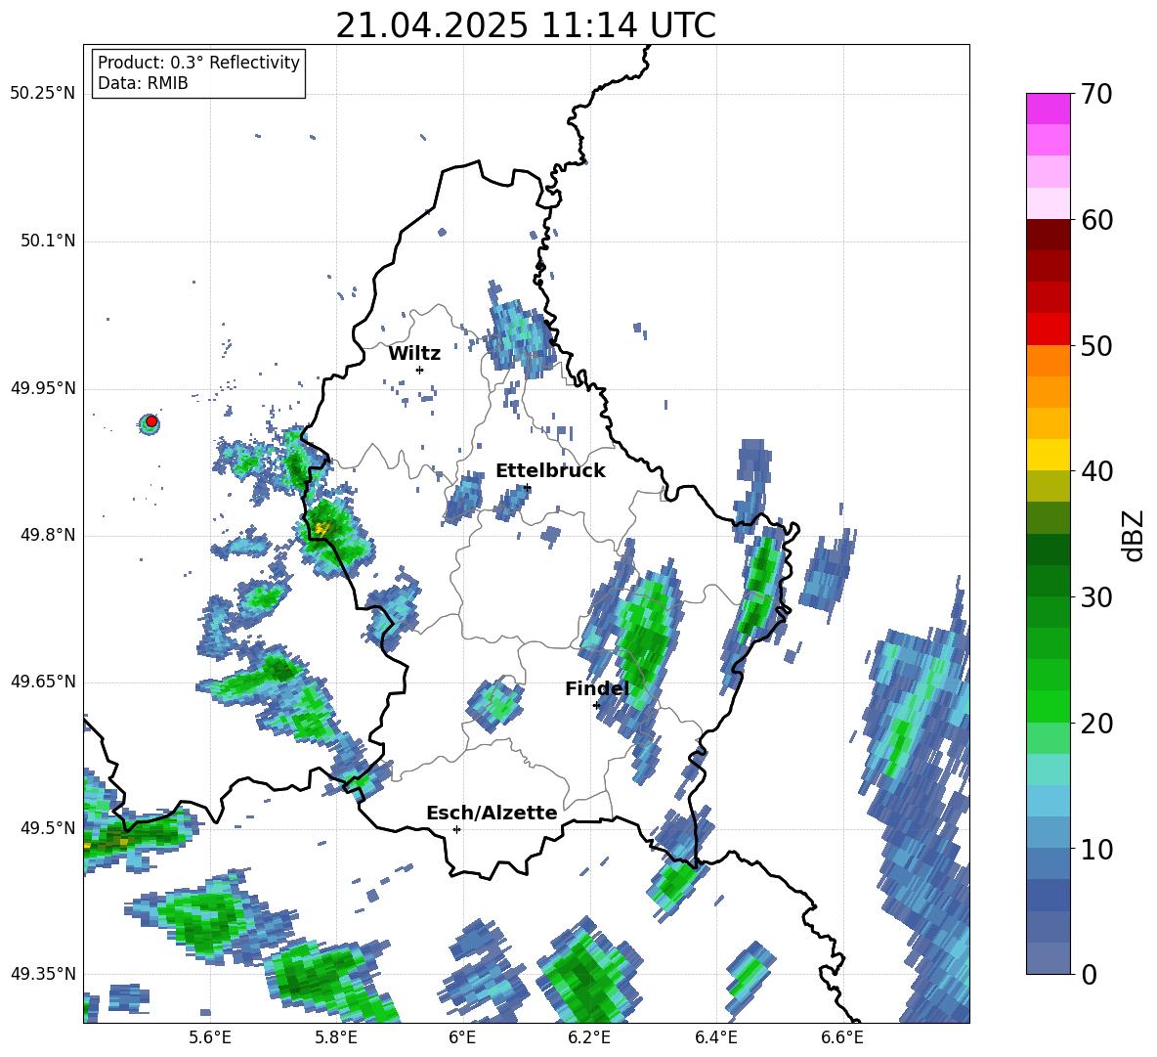This screenshot has width=1157, height=1057.
Task: Click the red dot radar marker
Action: click(x=151, y=421)
